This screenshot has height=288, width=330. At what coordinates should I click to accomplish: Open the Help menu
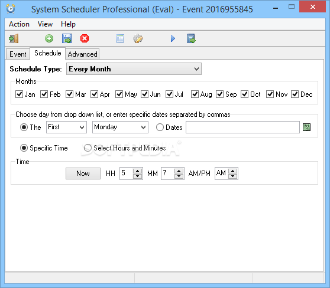pos(68,24)
